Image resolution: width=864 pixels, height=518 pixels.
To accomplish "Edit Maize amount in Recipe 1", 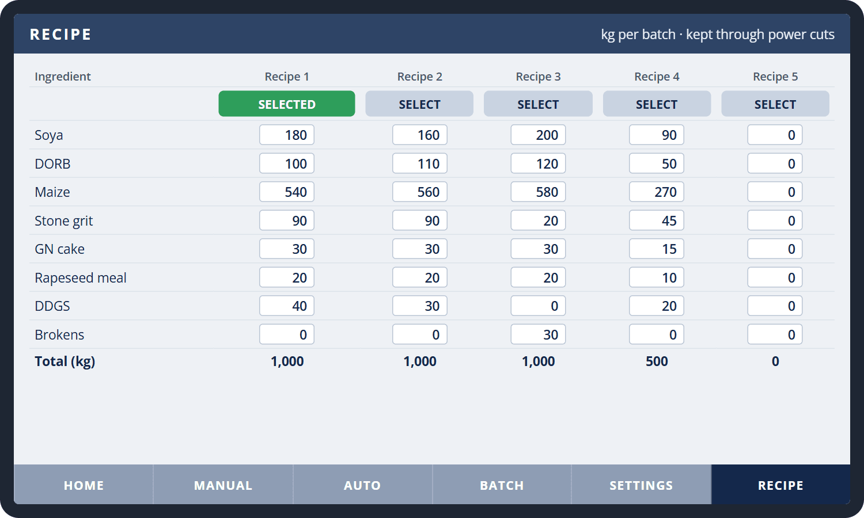I will tap(287, 192).
